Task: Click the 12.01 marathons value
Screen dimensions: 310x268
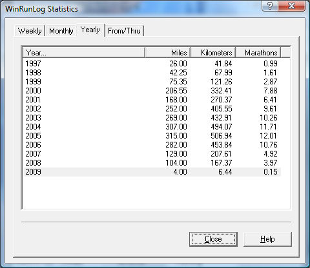Action: point(269,136)
